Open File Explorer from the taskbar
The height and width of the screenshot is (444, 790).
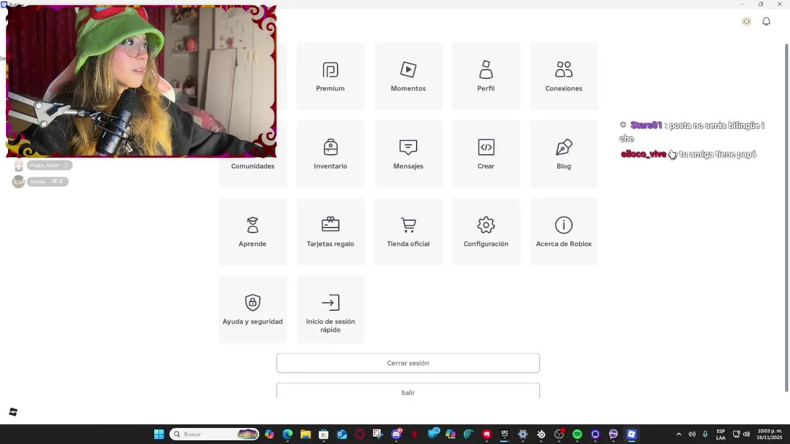pyautogui.click(x=306, y=434)
